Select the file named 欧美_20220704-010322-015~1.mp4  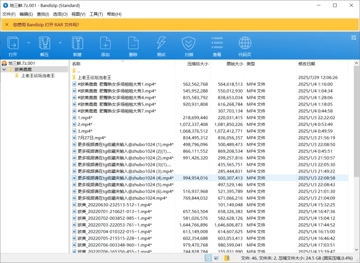click(x=209, y=232)
